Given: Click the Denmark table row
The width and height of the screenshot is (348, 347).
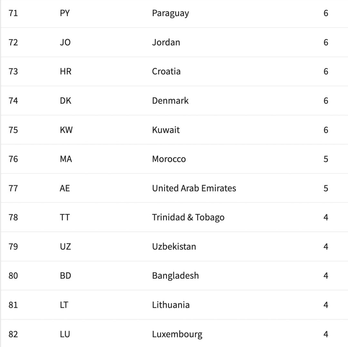Looking at the screenshot, I should 174,101.
